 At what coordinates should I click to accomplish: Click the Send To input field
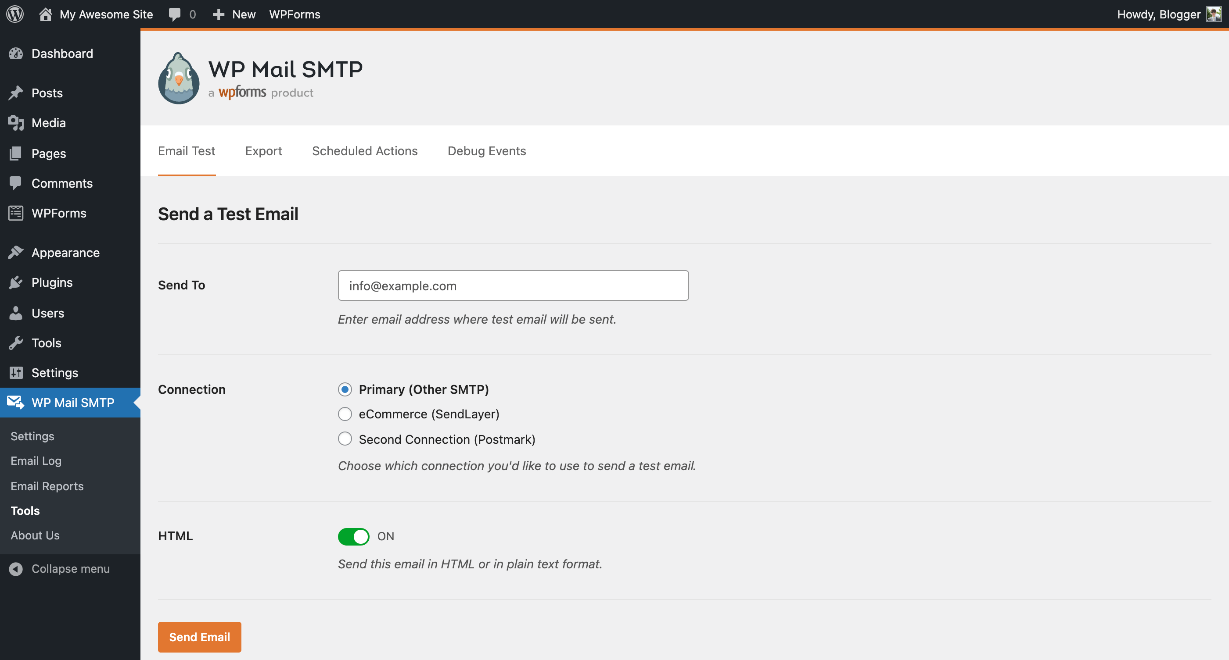point(513,285)
